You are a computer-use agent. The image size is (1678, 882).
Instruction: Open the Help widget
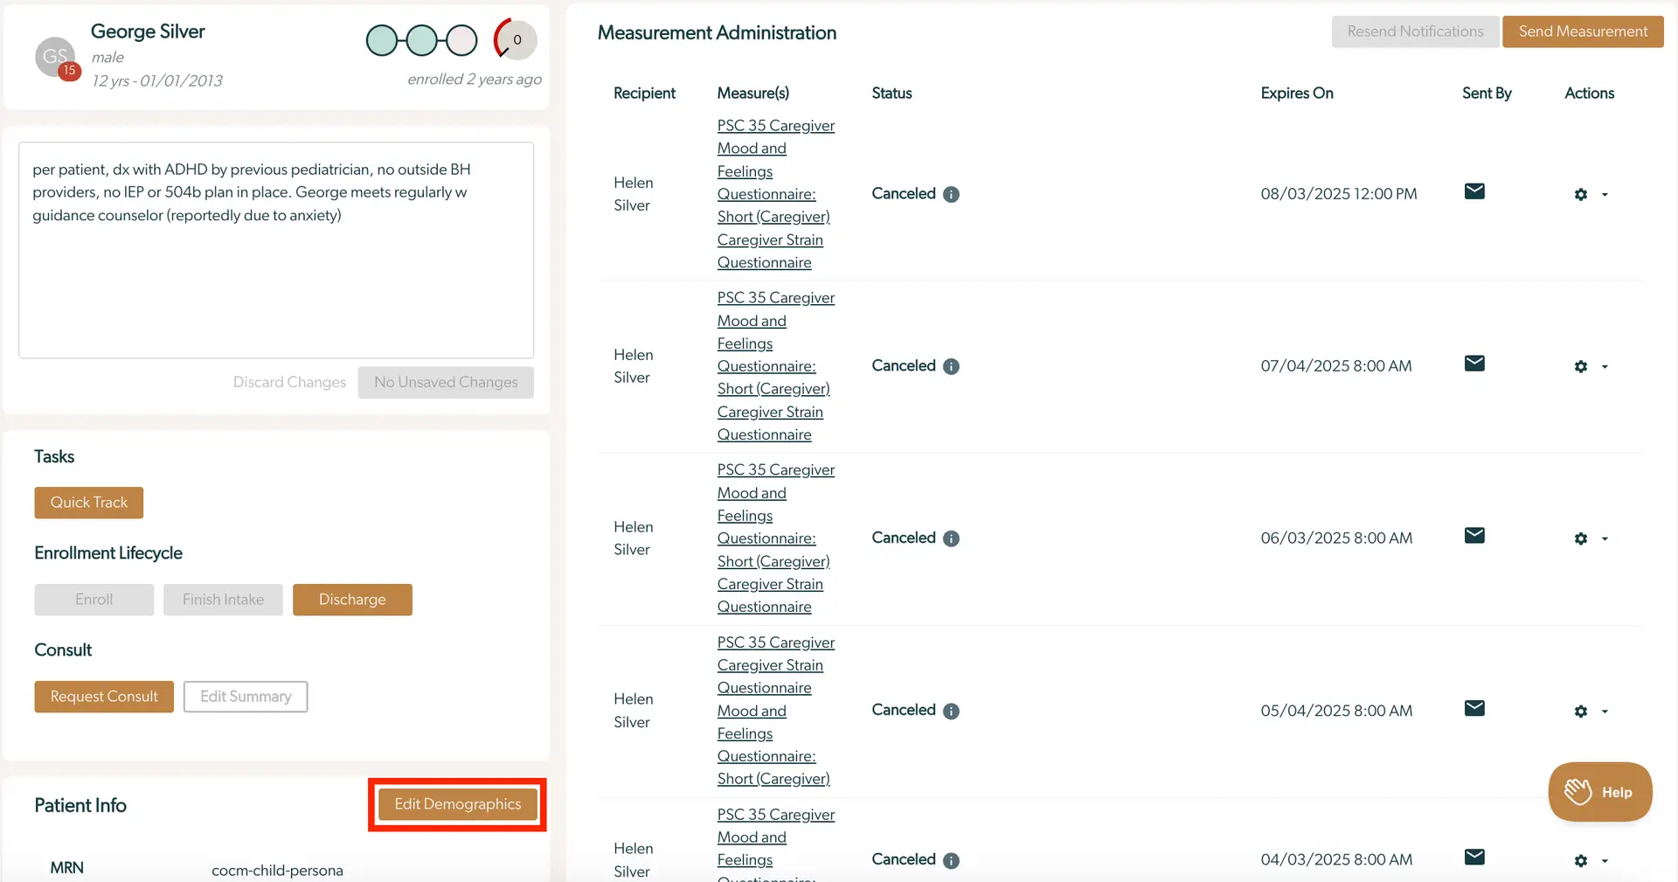[x=1599, y=792]
